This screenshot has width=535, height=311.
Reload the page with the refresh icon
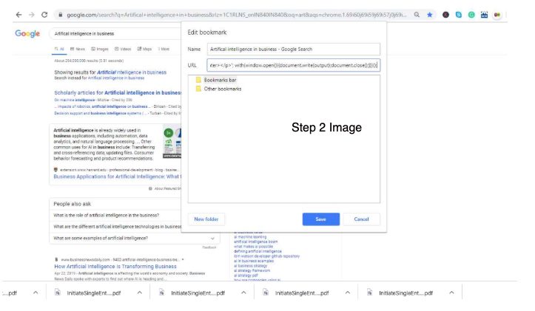(44, 15)
